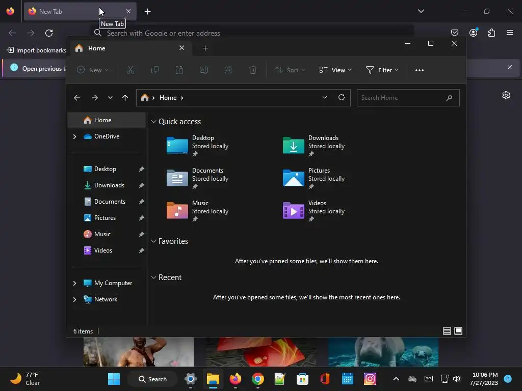Viewport: 522px width, 391px height.
Task: Open the Music folder tile in Quick access
Action: [197, 211]
